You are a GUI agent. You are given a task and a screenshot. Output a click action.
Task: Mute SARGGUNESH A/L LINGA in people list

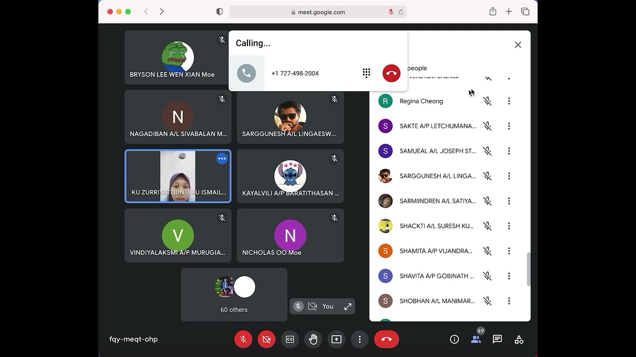coord(487,176)
